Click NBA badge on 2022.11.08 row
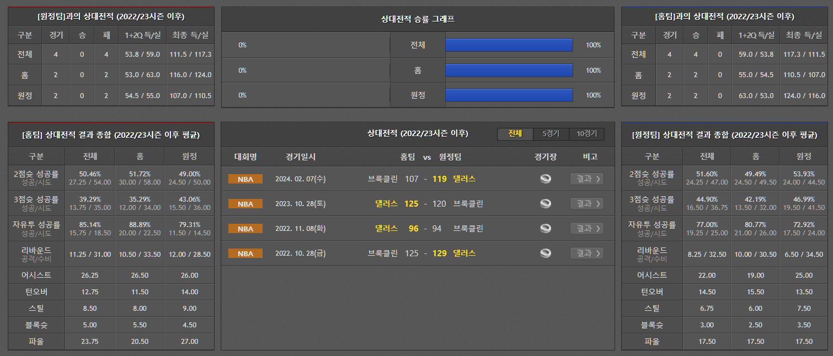This screenshot has height=356, width=833. point(245,229)
